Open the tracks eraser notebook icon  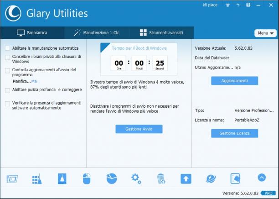click(x=235, y=178)
